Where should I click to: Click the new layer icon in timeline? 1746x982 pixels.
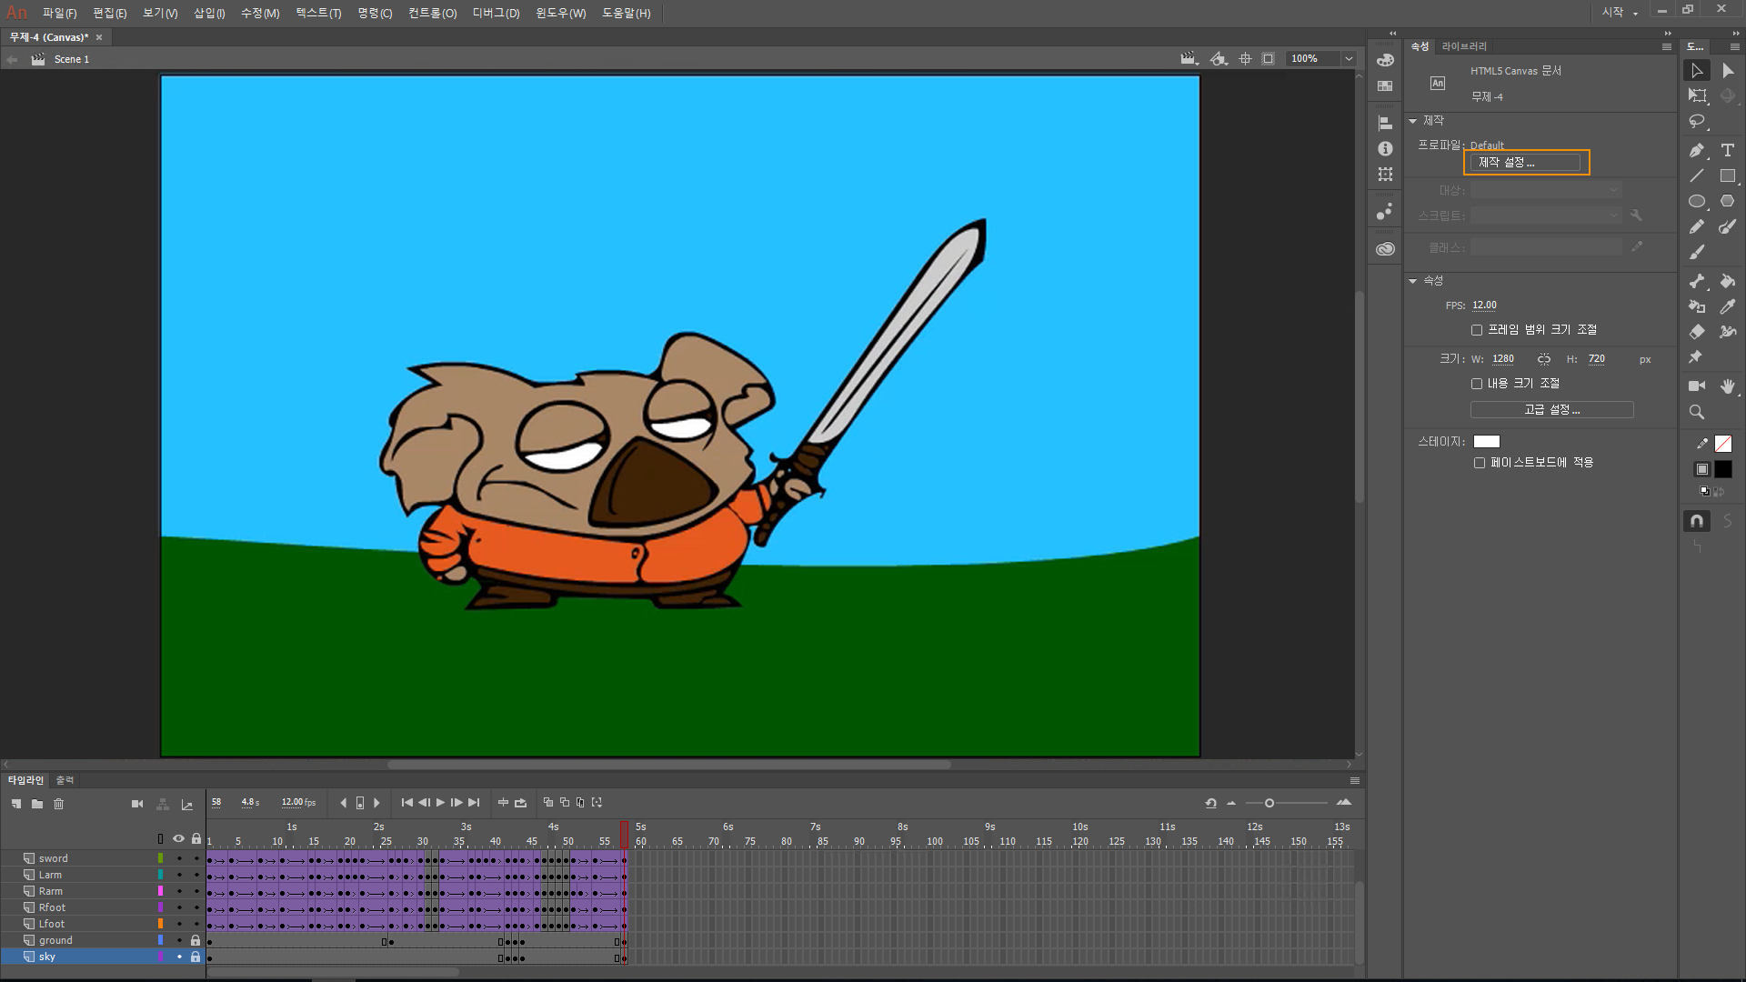tap(16, 804)
